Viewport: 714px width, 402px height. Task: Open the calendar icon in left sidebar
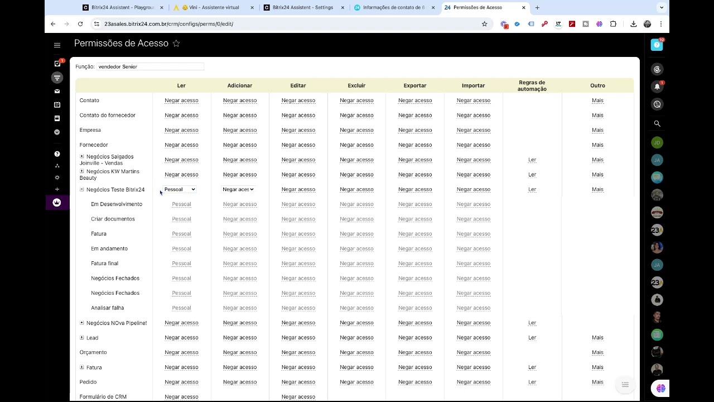coord(57,105)
